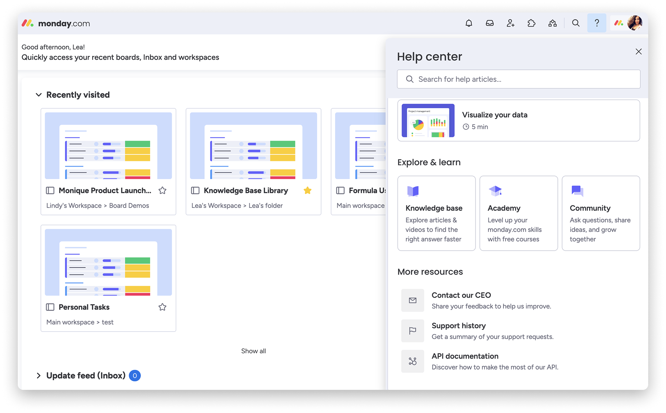Open the Formula board thumbnail
Viewport: 666px width, 413px height.
360,146
